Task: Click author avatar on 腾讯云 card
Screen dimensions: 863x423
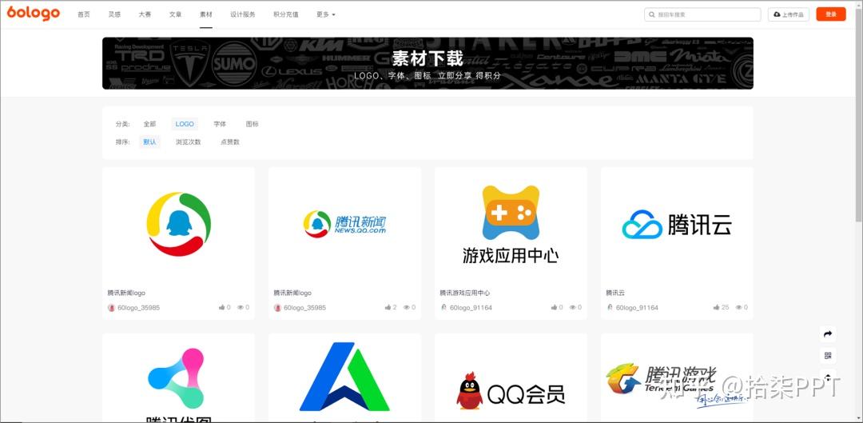Action: (x=609, y=307)
